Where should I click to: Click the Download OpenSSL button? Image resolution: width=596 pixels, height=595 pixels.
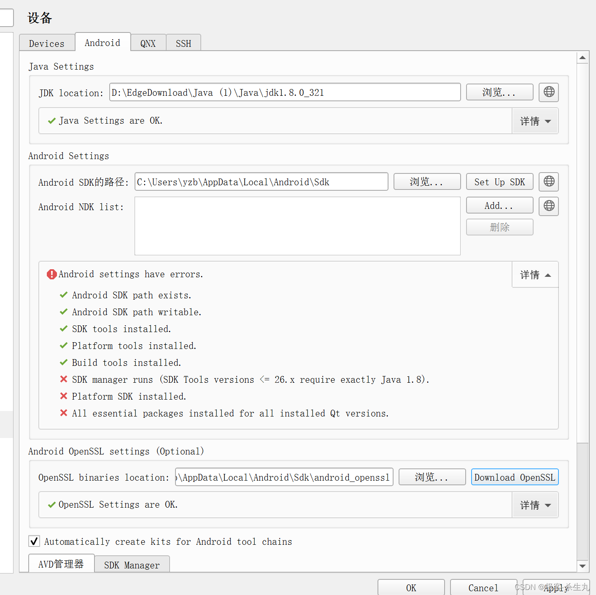point(515,477)
